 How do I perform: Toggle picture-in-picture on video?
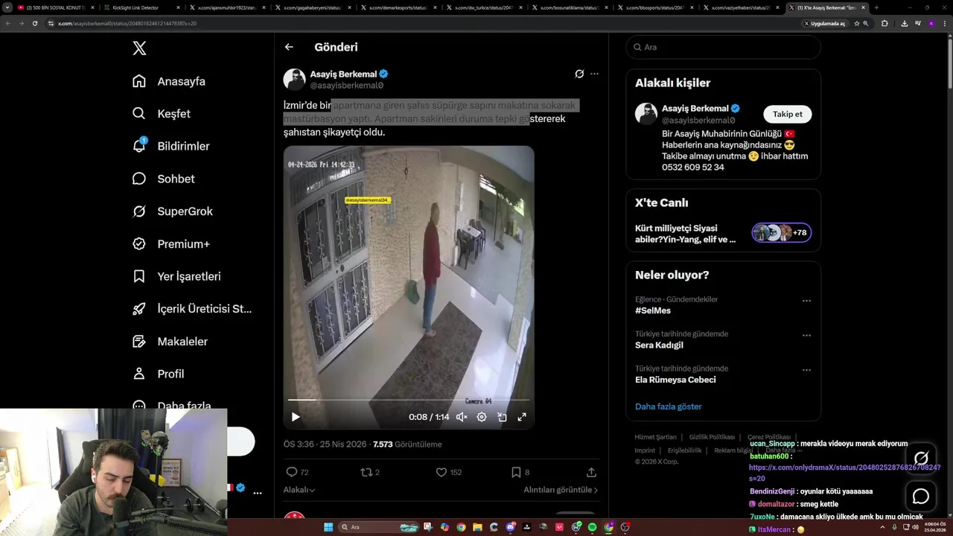coord(502,417)
